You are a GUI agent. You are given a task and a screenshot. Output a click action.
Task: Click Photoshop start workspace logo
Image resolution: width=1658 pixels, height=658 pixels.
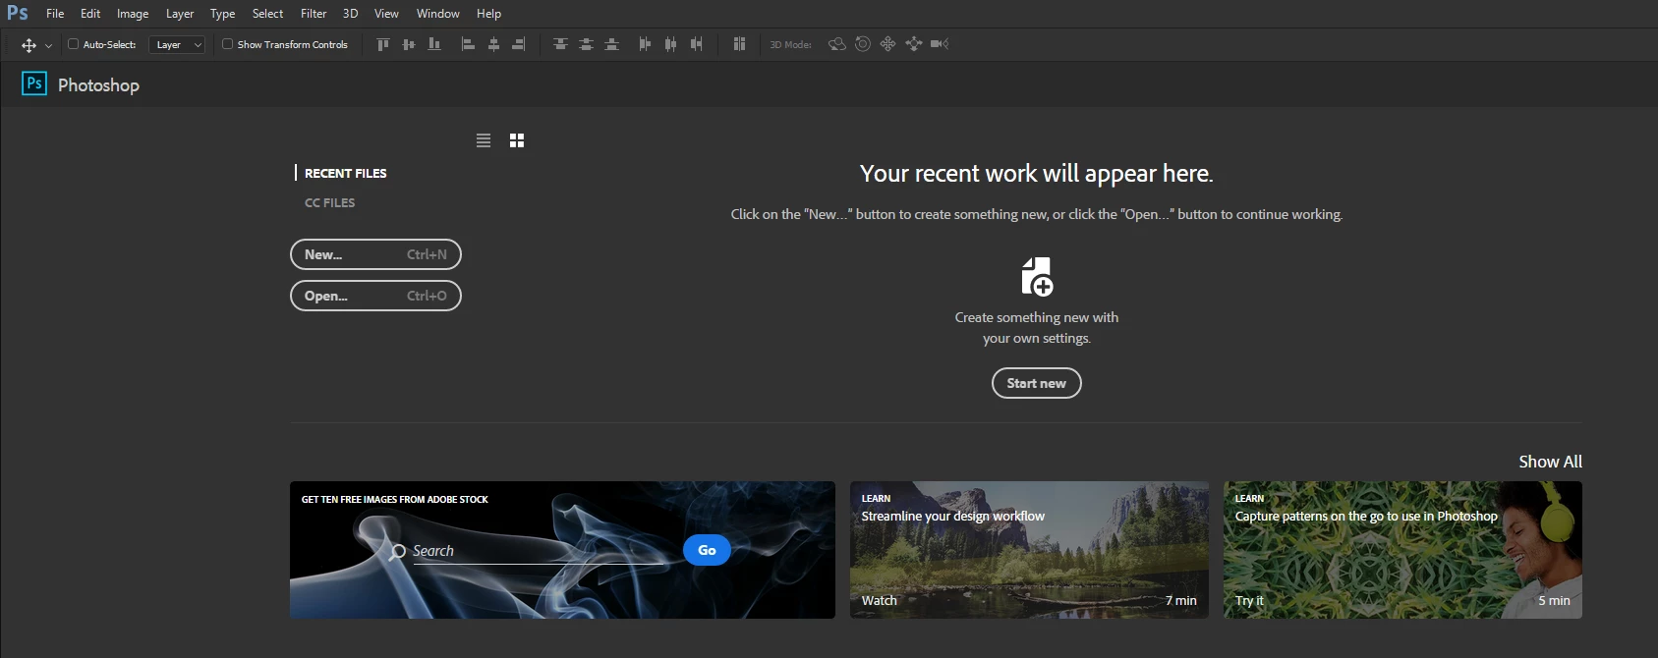[34, 83]
